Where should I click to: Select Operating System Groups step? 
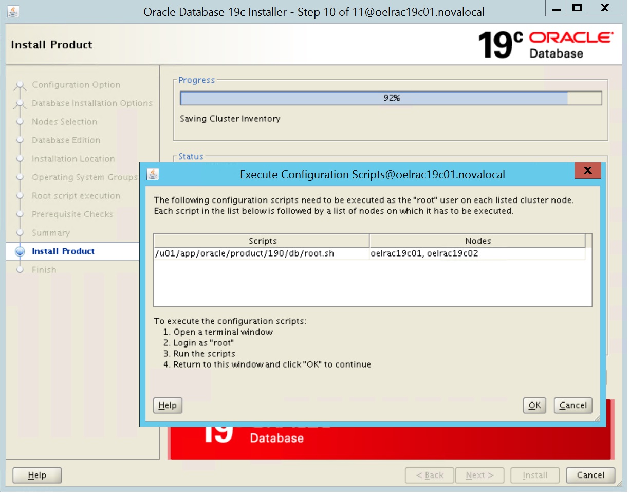tap(85, 177)
